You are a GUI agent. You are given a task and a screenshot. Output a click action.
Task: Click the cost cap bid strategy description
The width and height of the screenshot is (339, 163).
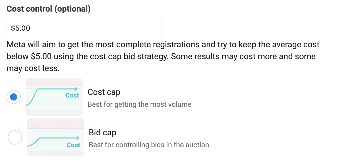(x=163, y=57)
